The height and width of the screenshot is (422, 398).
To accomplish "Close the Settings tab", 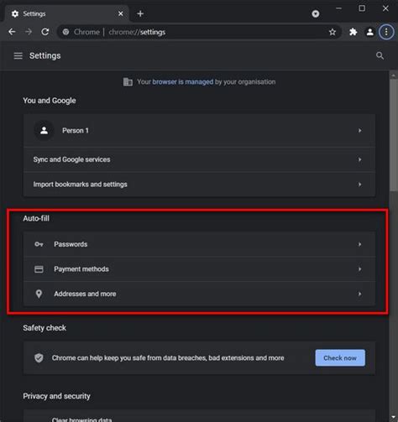I will click(x=121, y=13).
